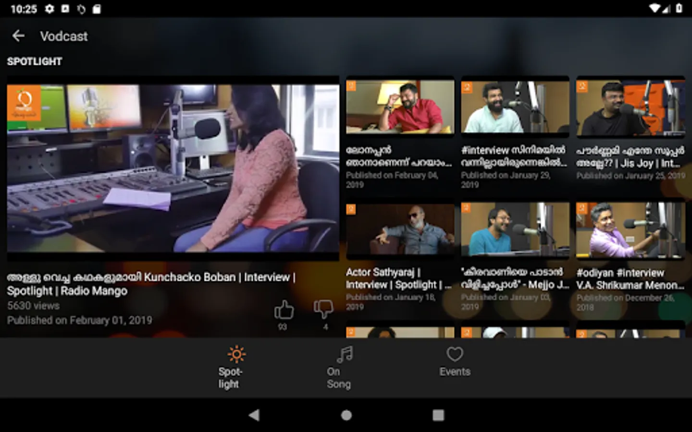Click 'Published on January 18, 2019' date
692x432 pixels.
[391, 301]
